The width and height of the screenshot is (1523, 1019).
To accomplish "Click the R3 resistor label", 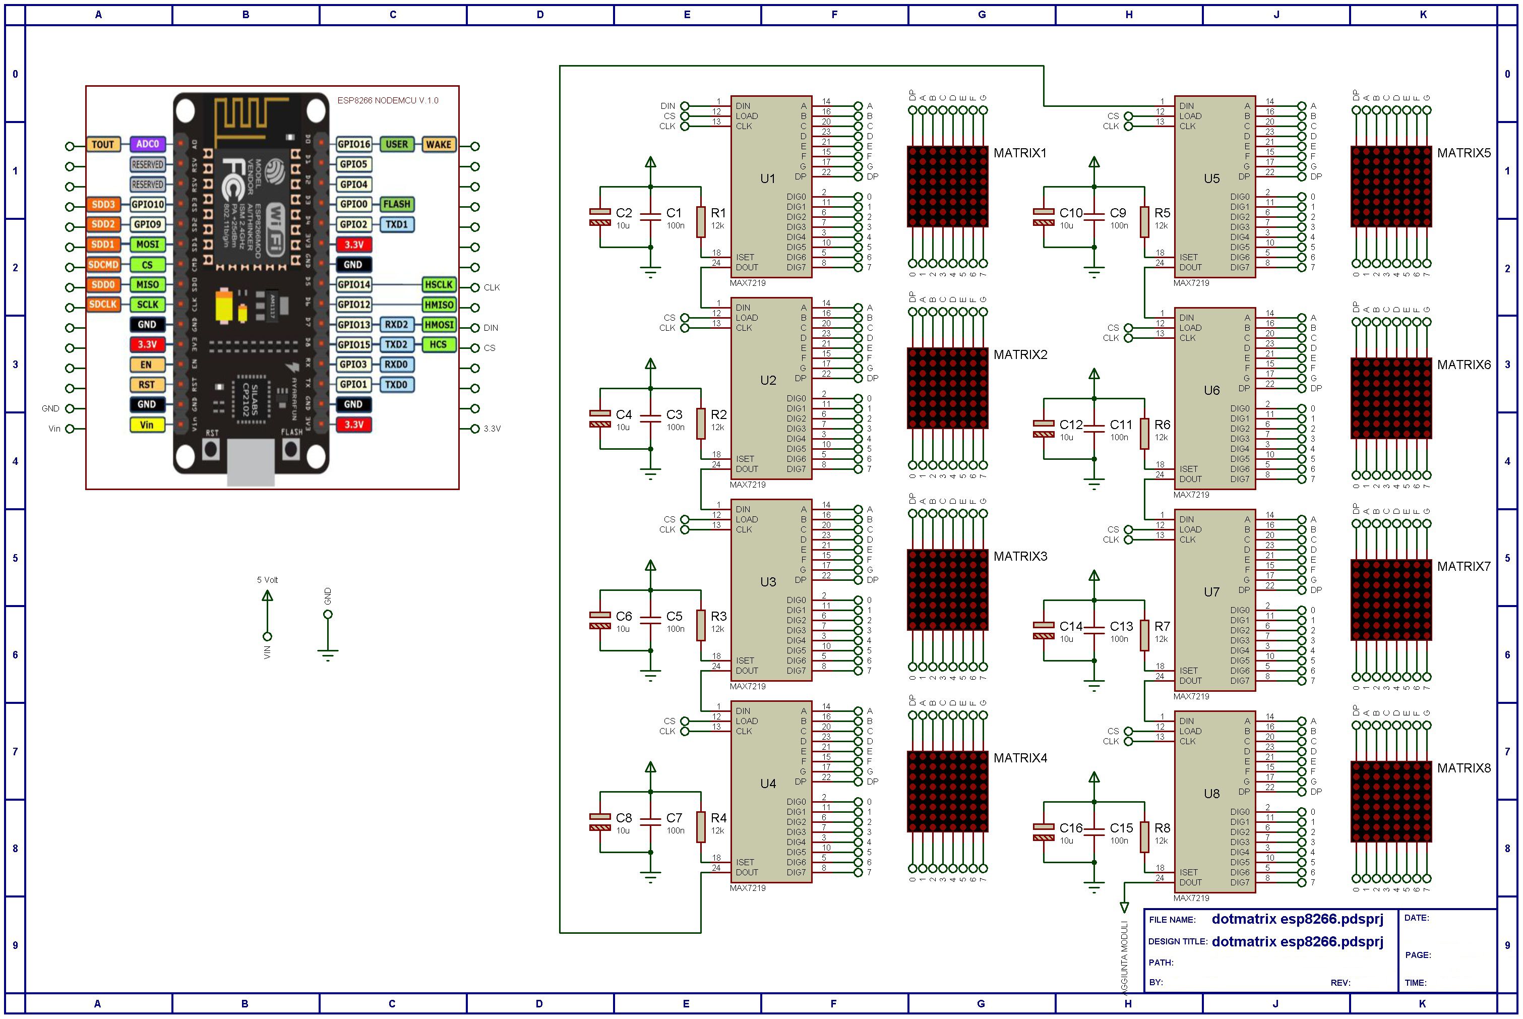I will coord(718,616).
